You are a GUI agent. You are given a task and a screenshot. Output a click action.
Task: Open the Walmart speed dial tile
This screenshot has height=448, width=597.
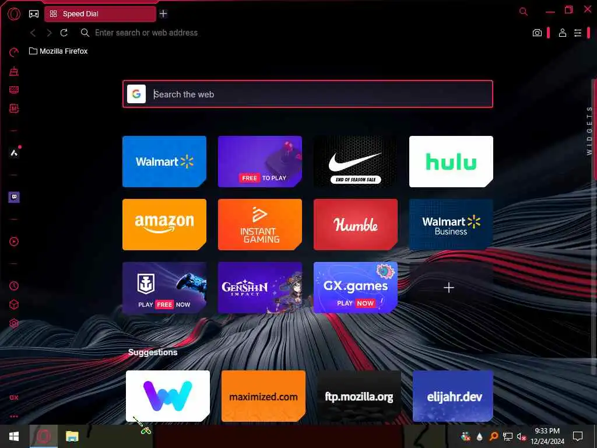(164, 162)
